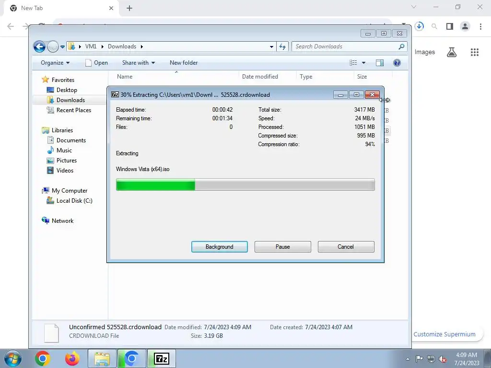Open Music library
491x368 pixels.
point(64,150)
